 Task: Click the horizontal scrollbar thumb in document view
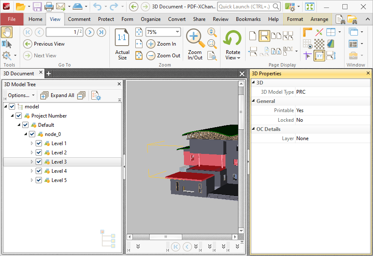point(166,237)
